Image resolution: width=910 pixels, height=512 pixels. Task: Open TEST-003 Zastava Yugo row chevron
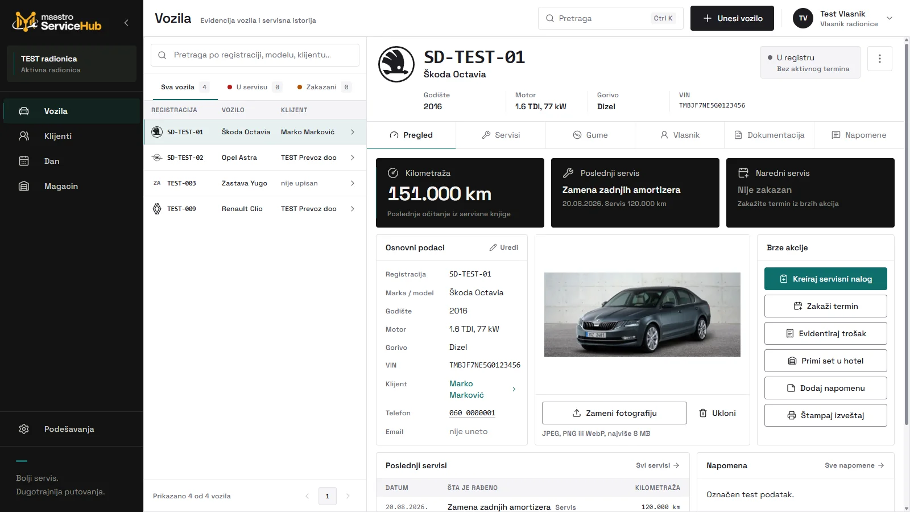(353, 183)
